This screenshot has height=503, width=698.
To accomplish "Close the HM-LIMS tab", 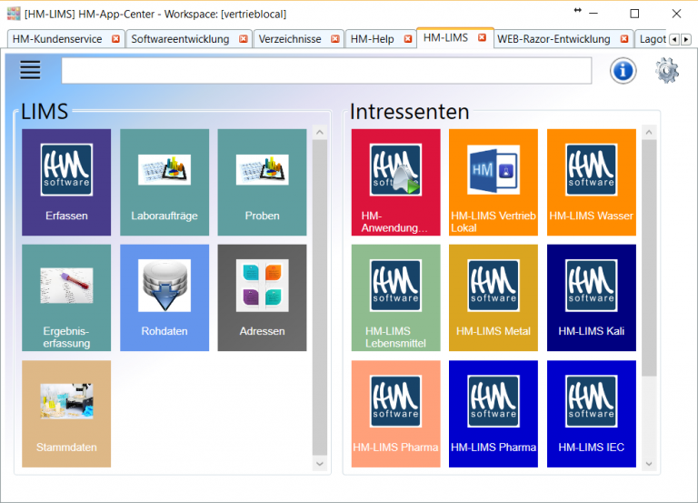I will tap(482, 38).
